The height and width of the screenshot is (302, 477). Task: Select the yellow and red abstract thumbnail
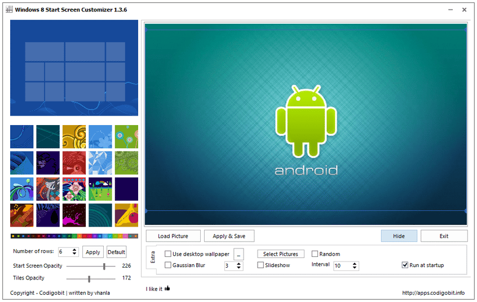126,215
